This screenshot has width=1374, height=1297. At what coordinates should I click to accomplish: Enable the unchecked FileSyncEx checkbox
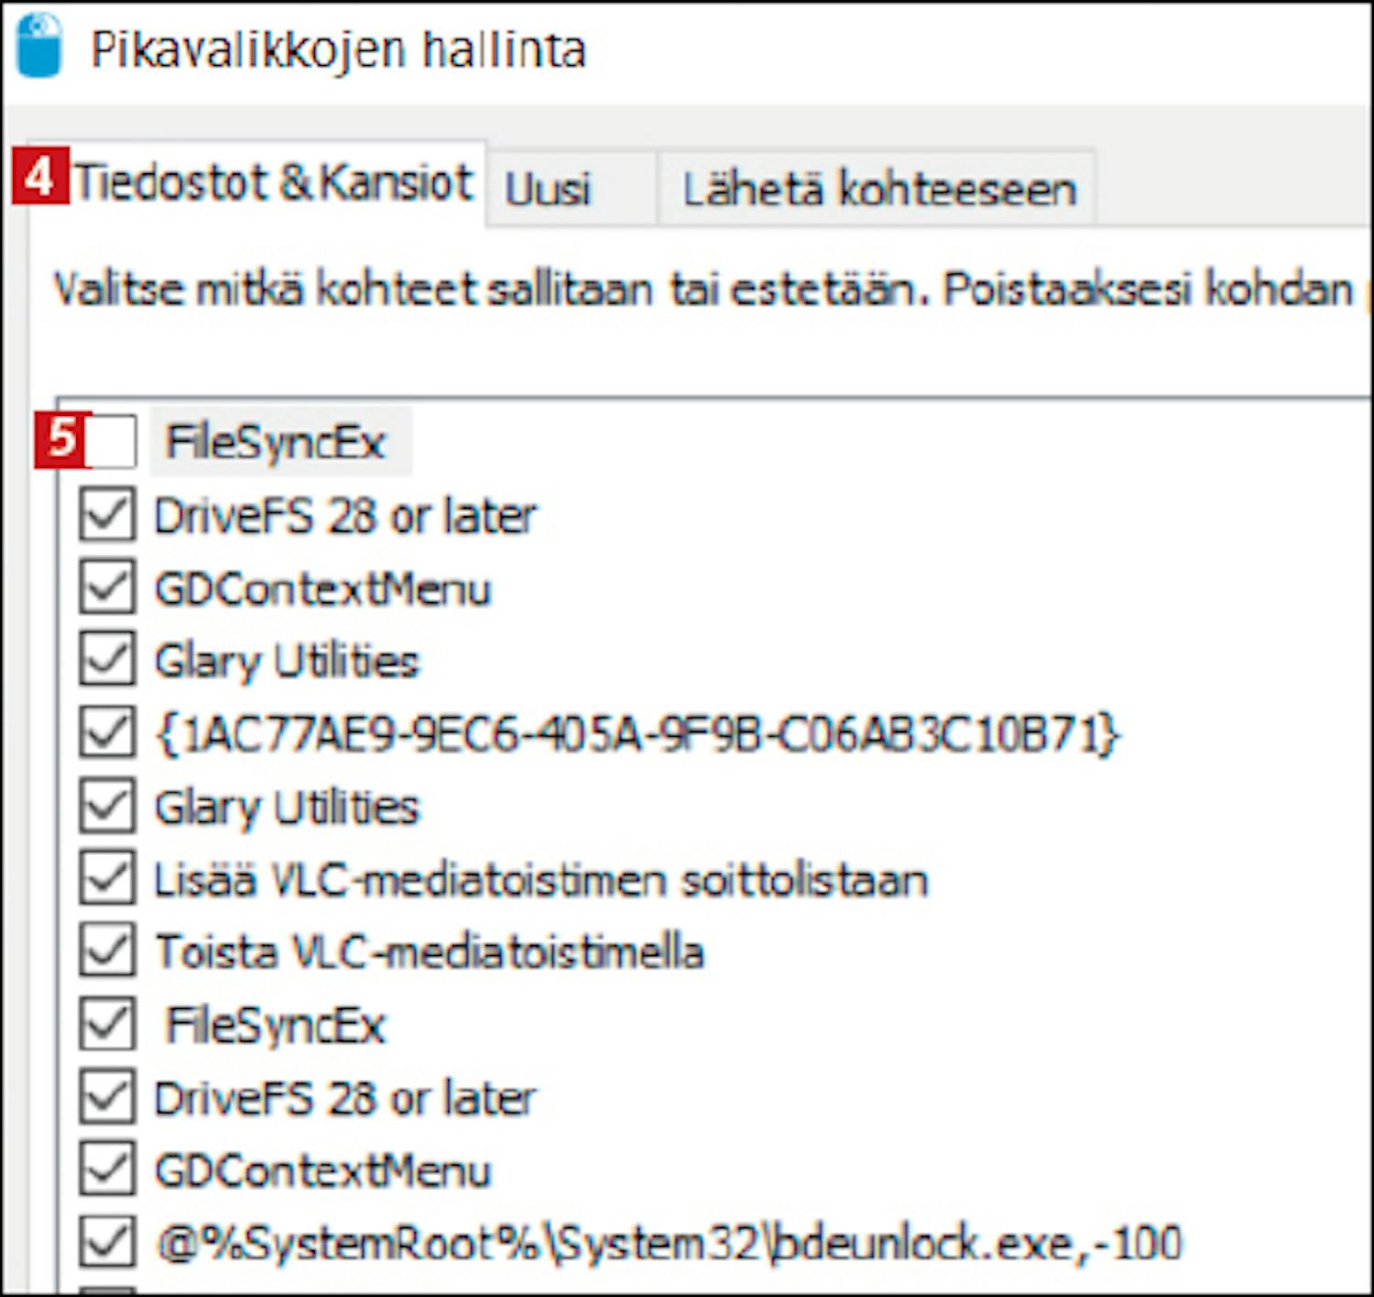point(110,442)
